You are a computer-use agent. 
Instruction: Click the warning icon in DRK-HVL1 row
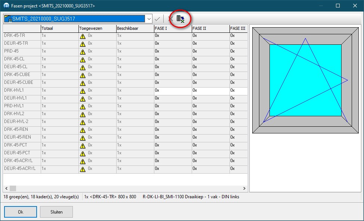click(x=83, y=91)
